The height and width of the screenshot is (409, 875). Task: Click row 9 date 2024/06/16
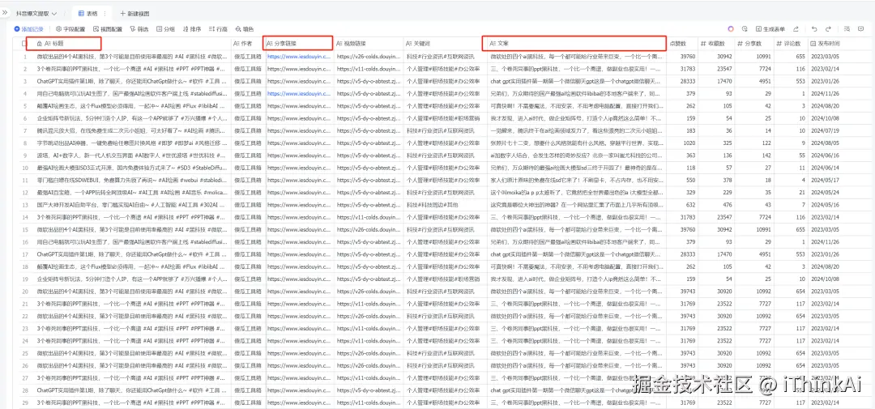(824, 155)
